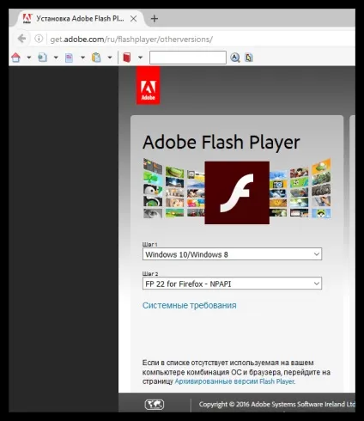Select the Установка Adobe Flash Player tab
The height and width of the screenshot is (421, 364).
(x=80, y=19)
